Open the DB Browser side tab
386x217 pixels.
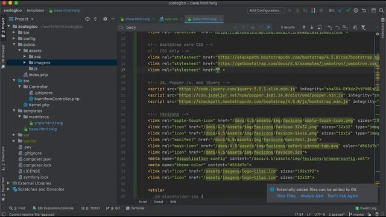[3, 57]
